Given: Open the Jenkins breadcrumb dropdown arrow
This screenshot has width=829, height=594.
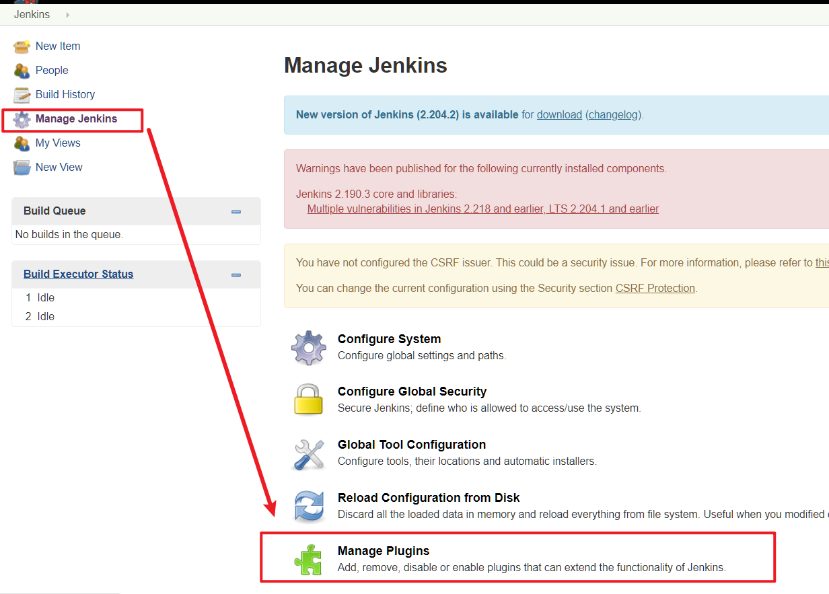Looking at the screenshot, I should click(x=67, y=15).
